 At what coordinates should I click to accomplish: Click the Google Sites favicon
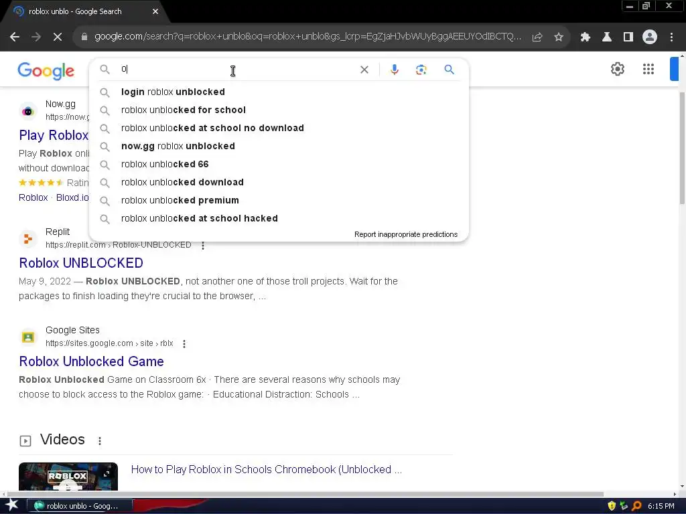(x=28, y=337)
